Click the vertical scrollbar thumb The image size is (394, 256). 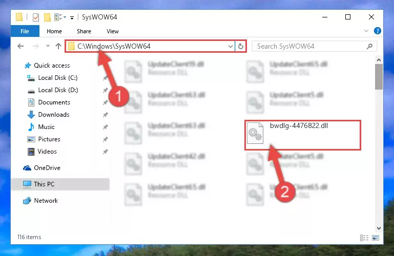[379, 77]
